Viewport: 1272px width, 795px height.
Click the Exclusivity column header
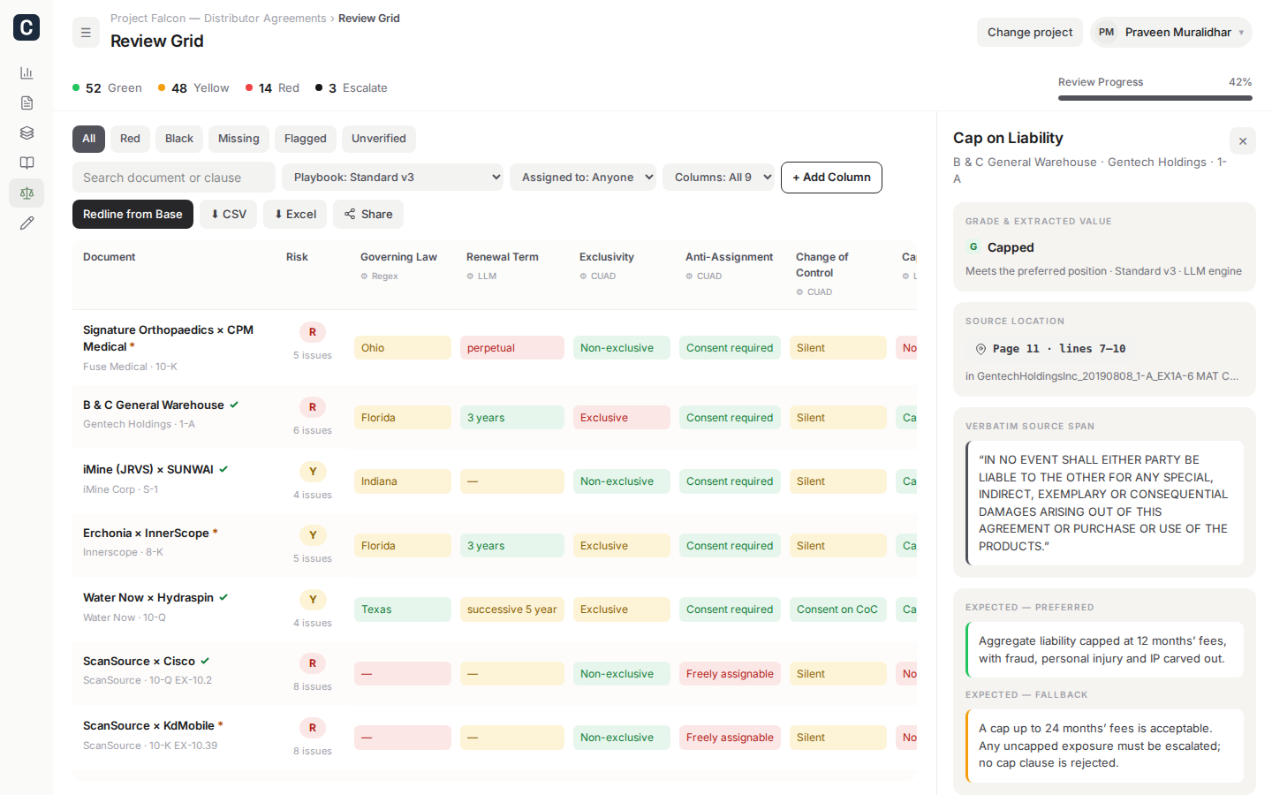[607, 257]
